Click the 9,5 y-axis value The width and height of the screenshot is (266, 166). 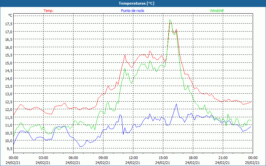[x=10, y=148]
